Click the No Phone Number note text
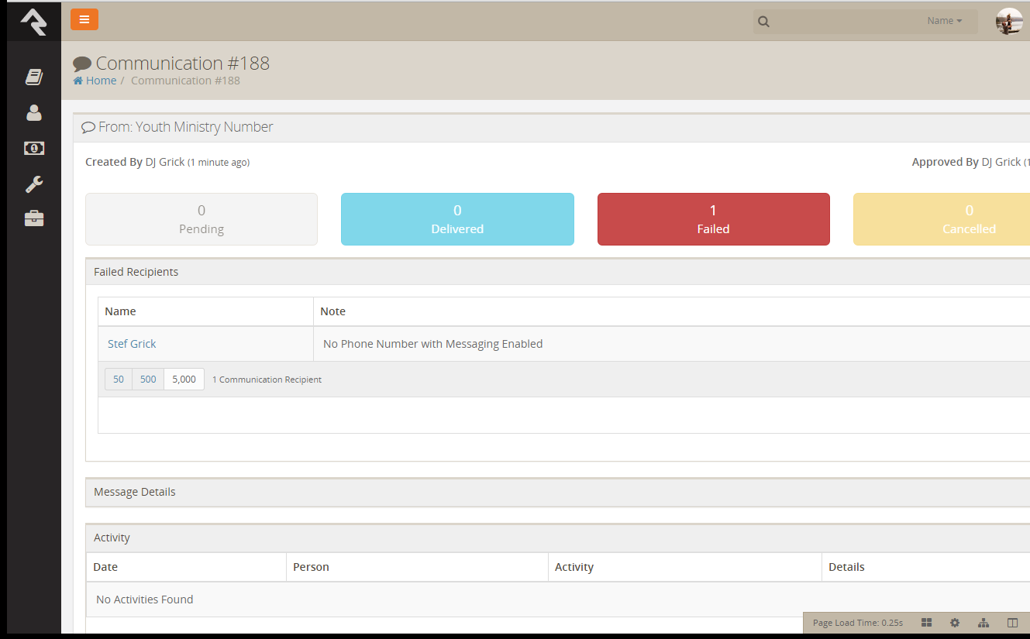 tap(432, 344)
